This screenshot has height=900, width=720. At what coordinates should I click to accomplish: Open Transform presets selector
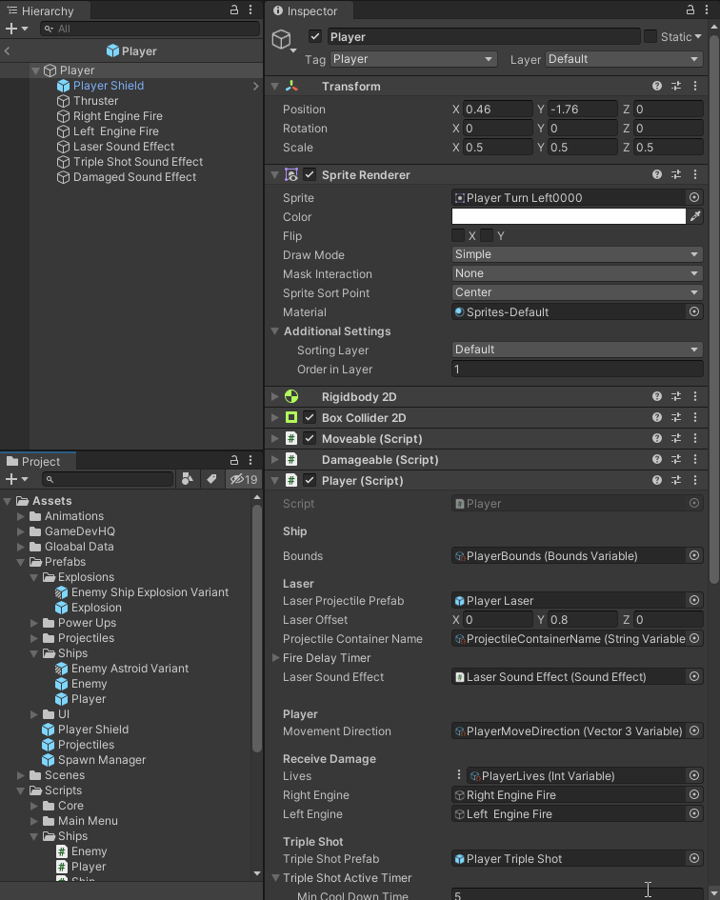676,86
